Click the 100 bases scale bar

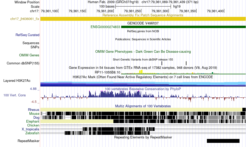tap(143, 6)
